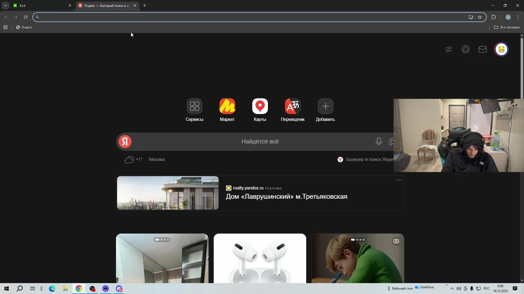524x294 pixels.
Task: Click the red Я logo in search box
Action: 125,142
